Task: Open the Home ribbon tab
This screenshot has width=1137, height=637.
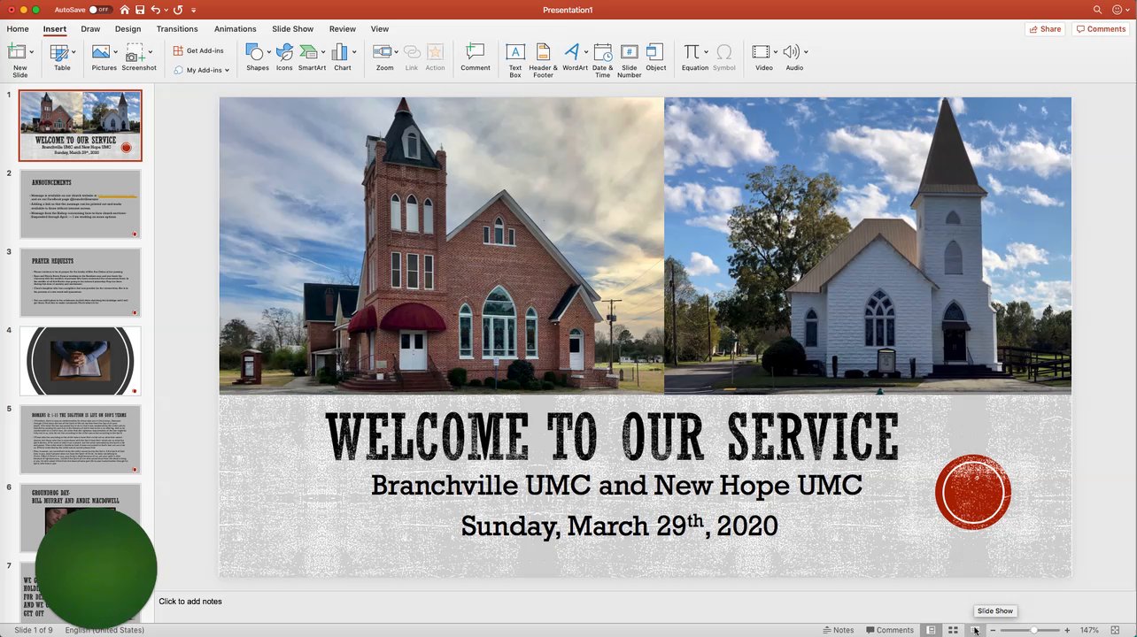Action: tap(18, 29)
